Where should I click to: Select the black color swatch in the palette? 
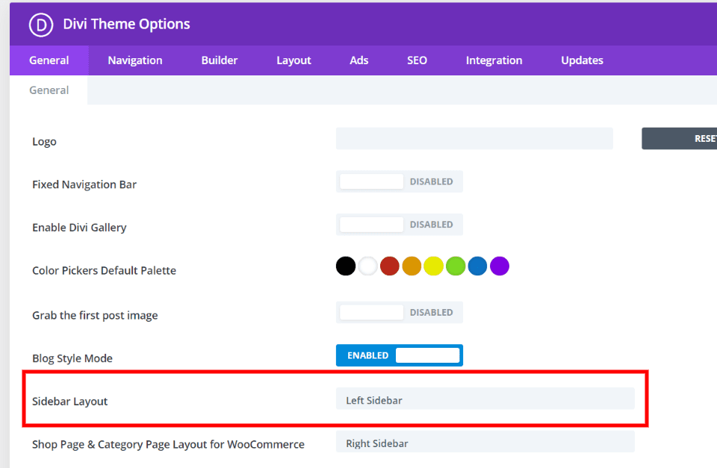345,266
